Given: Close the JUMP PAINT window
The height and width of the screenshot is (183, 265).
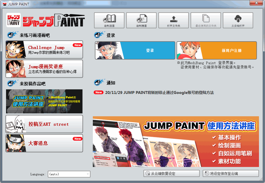Looking at the screenshot, I should [x=256, y=3].
